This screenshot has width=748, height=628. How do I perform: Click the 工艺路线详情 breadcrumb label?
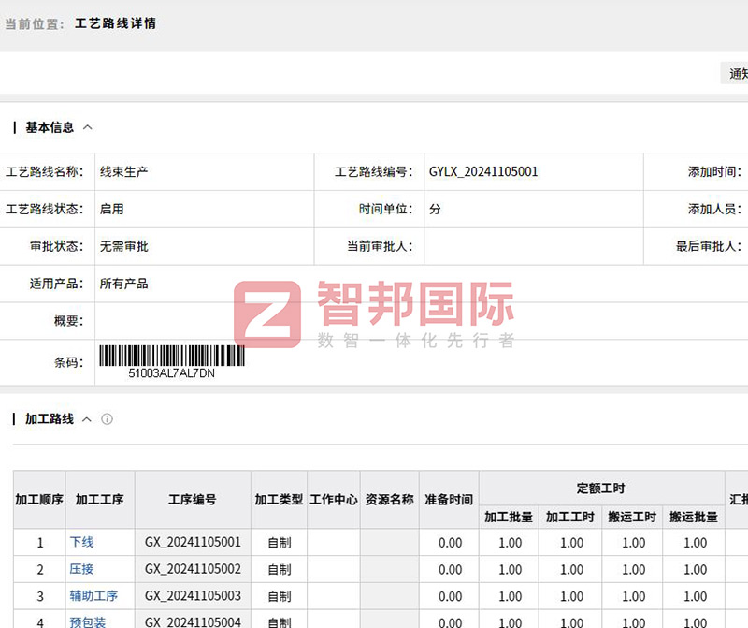click(115, 23)
